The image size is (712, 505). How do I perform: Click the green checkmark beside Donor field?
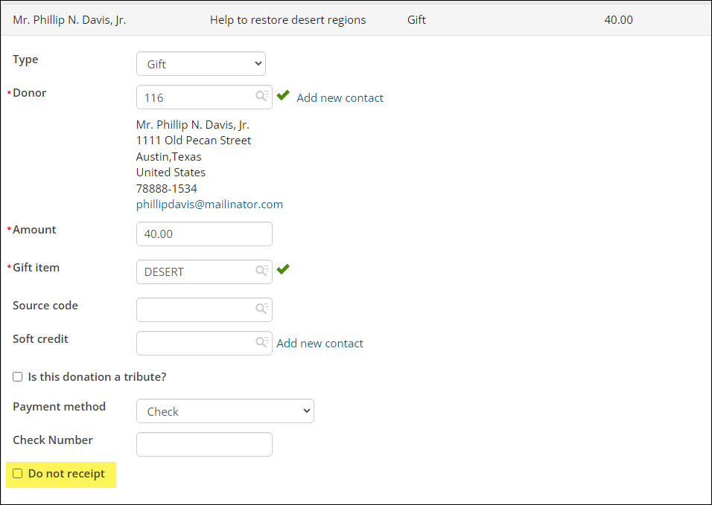[x=283, y=94]
